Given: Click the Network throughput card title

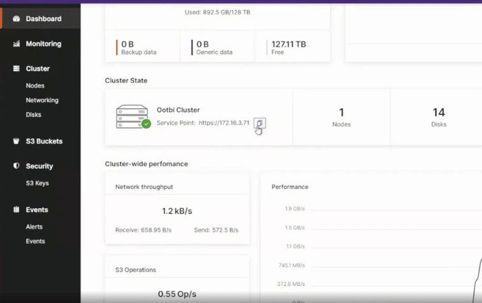Looking at the screenshot, I should (x=144, y=187).
